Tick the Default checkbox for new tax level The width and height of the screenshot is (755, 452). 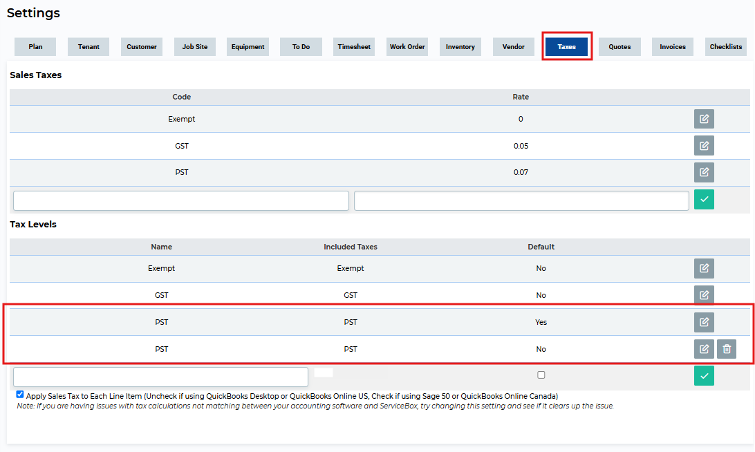click(541, 375)
